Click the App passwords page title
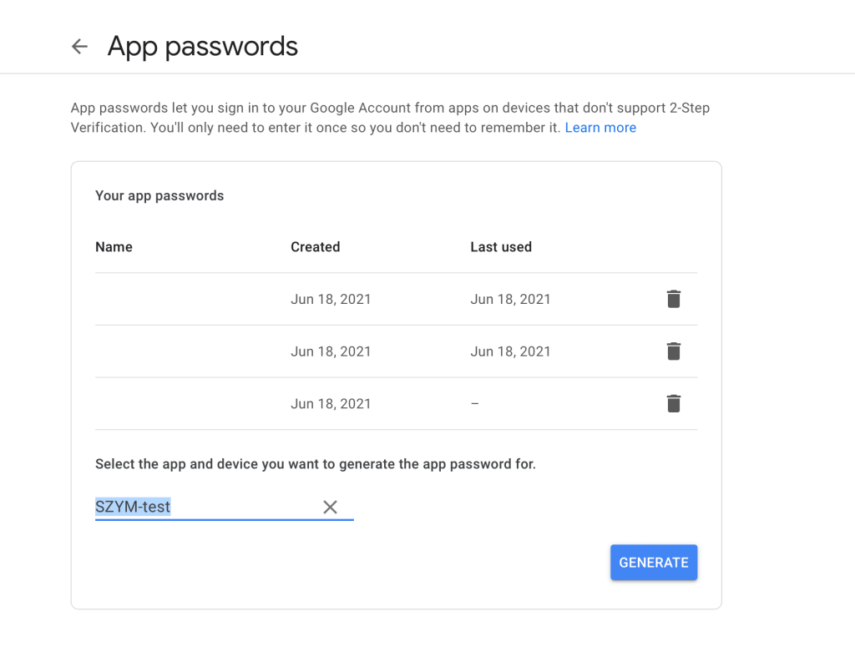Viewport: 855px width, 662px height. [x=202, y=46]
